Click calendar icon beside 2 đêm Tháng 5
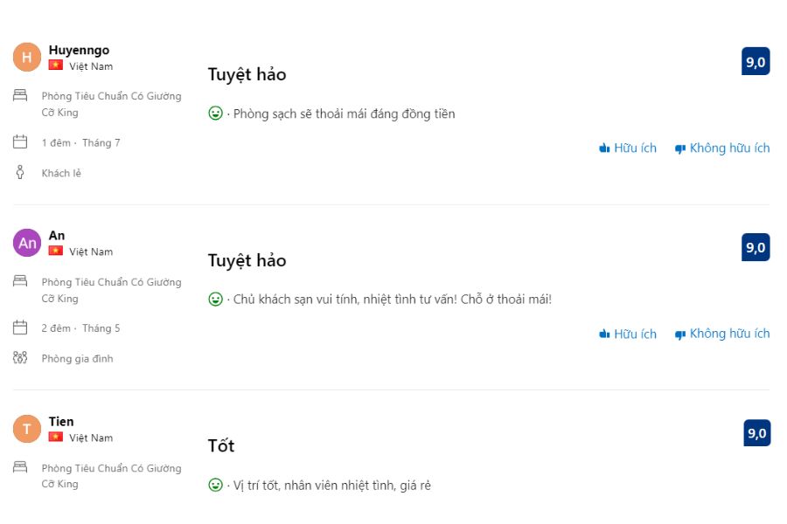787x524 pixels. pos(20,327)
